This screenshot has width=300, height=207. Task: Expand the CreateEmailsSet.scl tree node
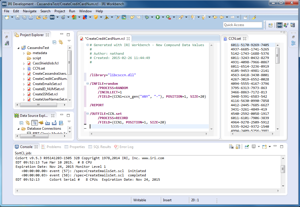pyautogui.click(x=24, y=84)
